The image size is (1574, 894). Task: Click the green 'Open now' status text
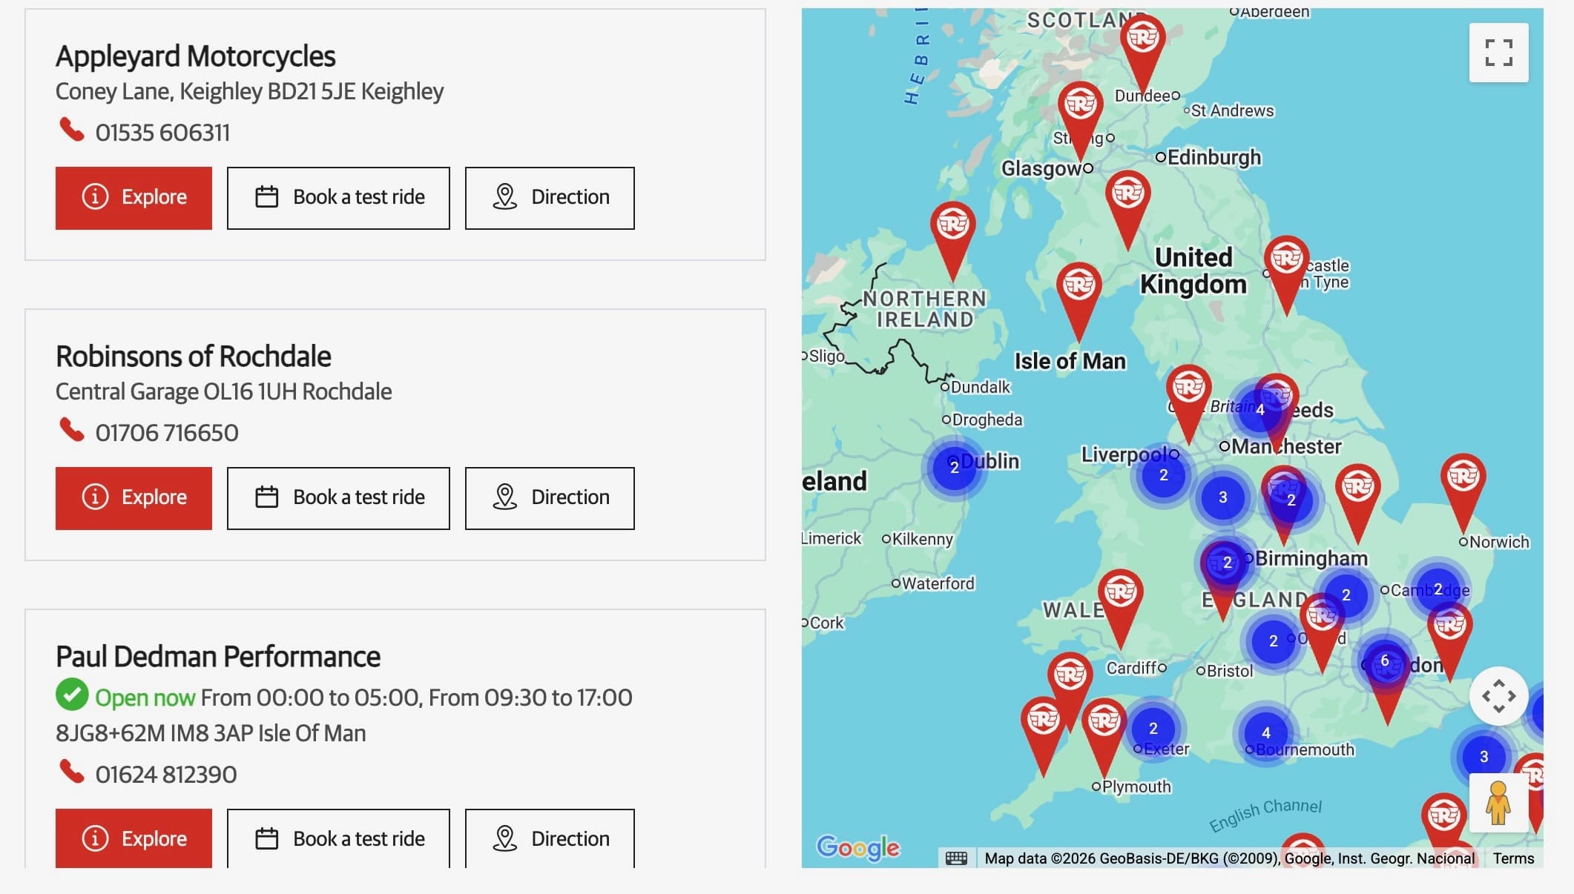145,698
